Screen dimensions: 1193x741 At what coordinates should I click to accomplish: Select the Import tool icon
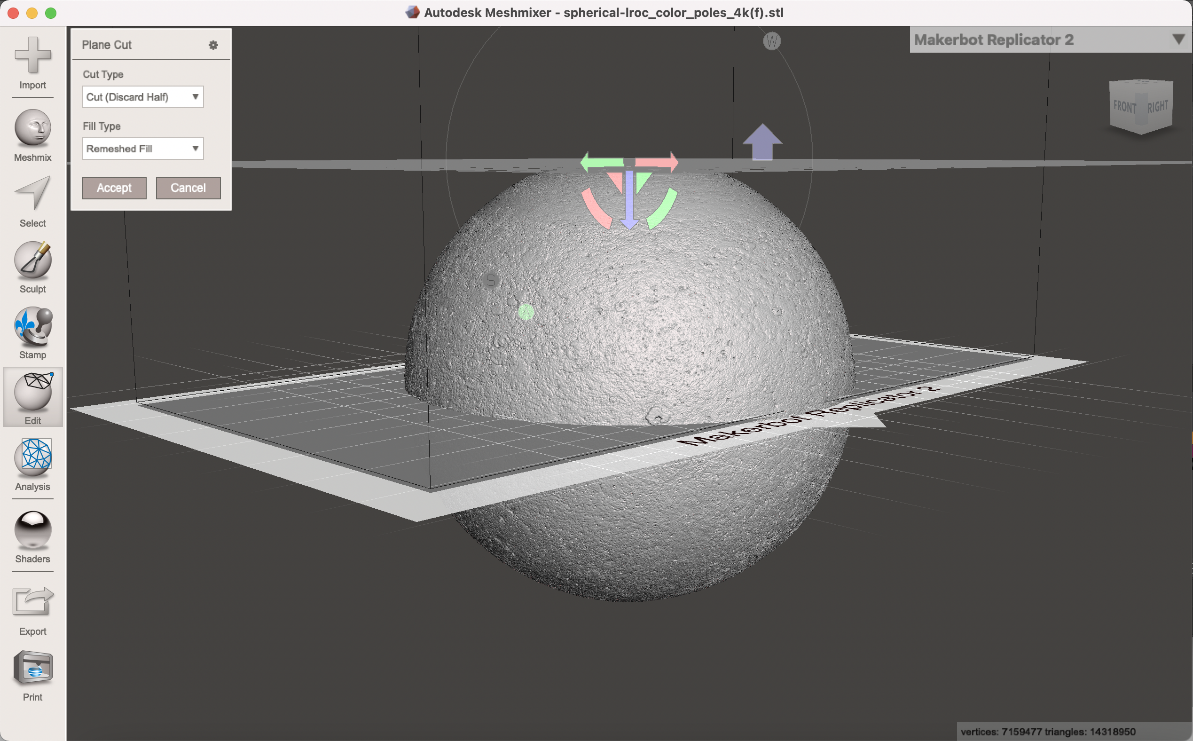click(x=33, y=62)
